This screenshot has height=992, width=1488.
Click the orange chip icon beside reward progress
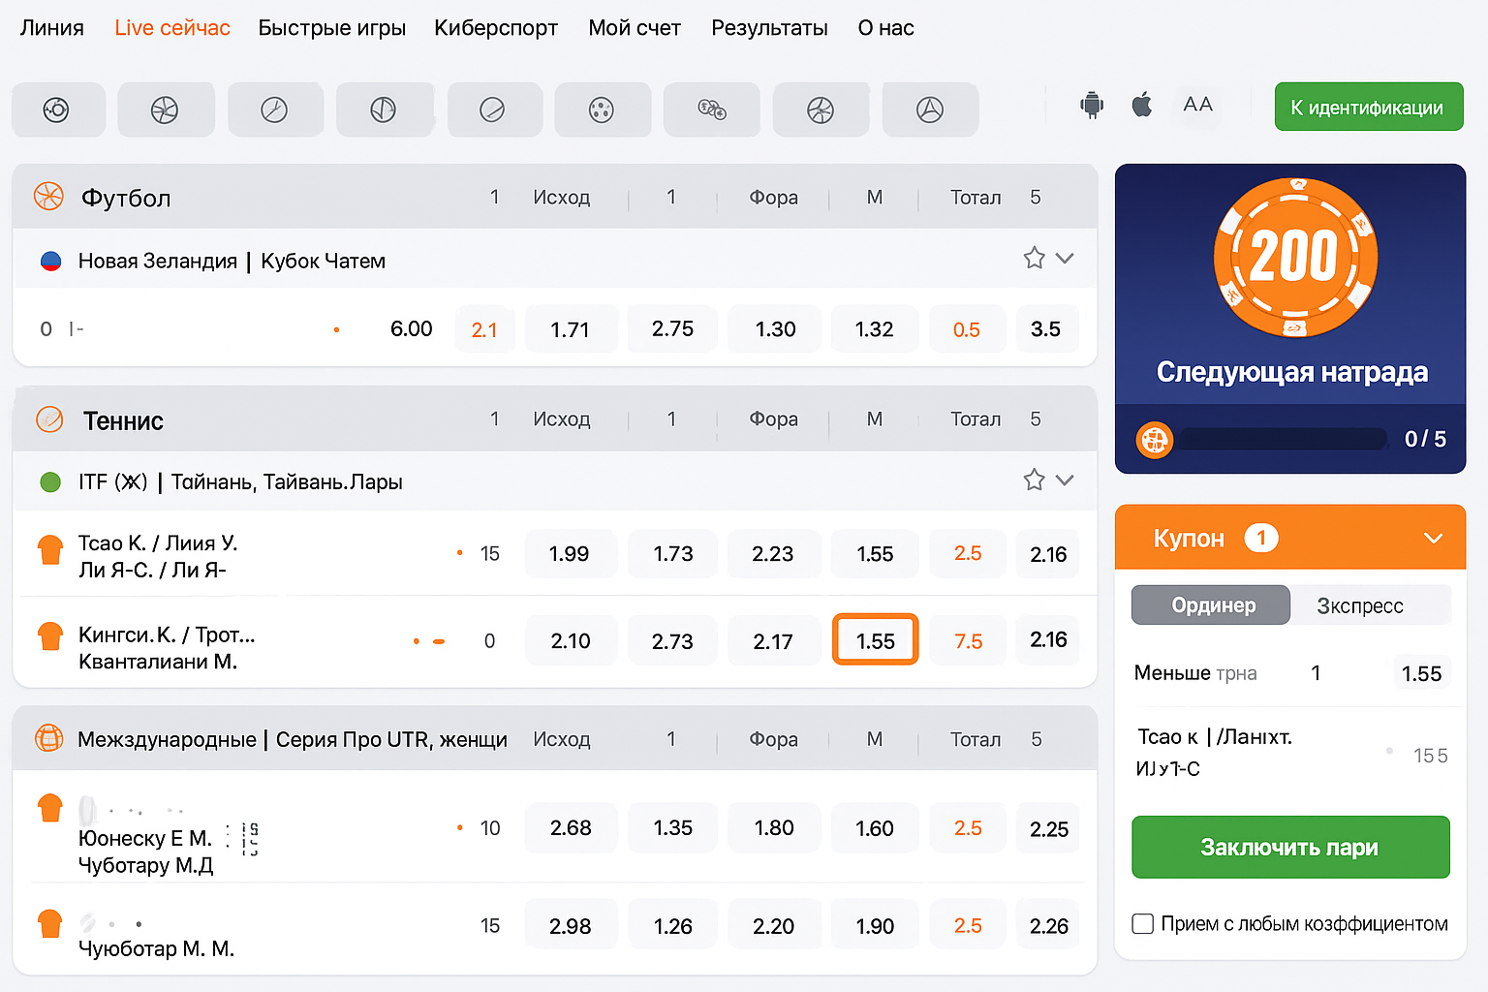1154,440
